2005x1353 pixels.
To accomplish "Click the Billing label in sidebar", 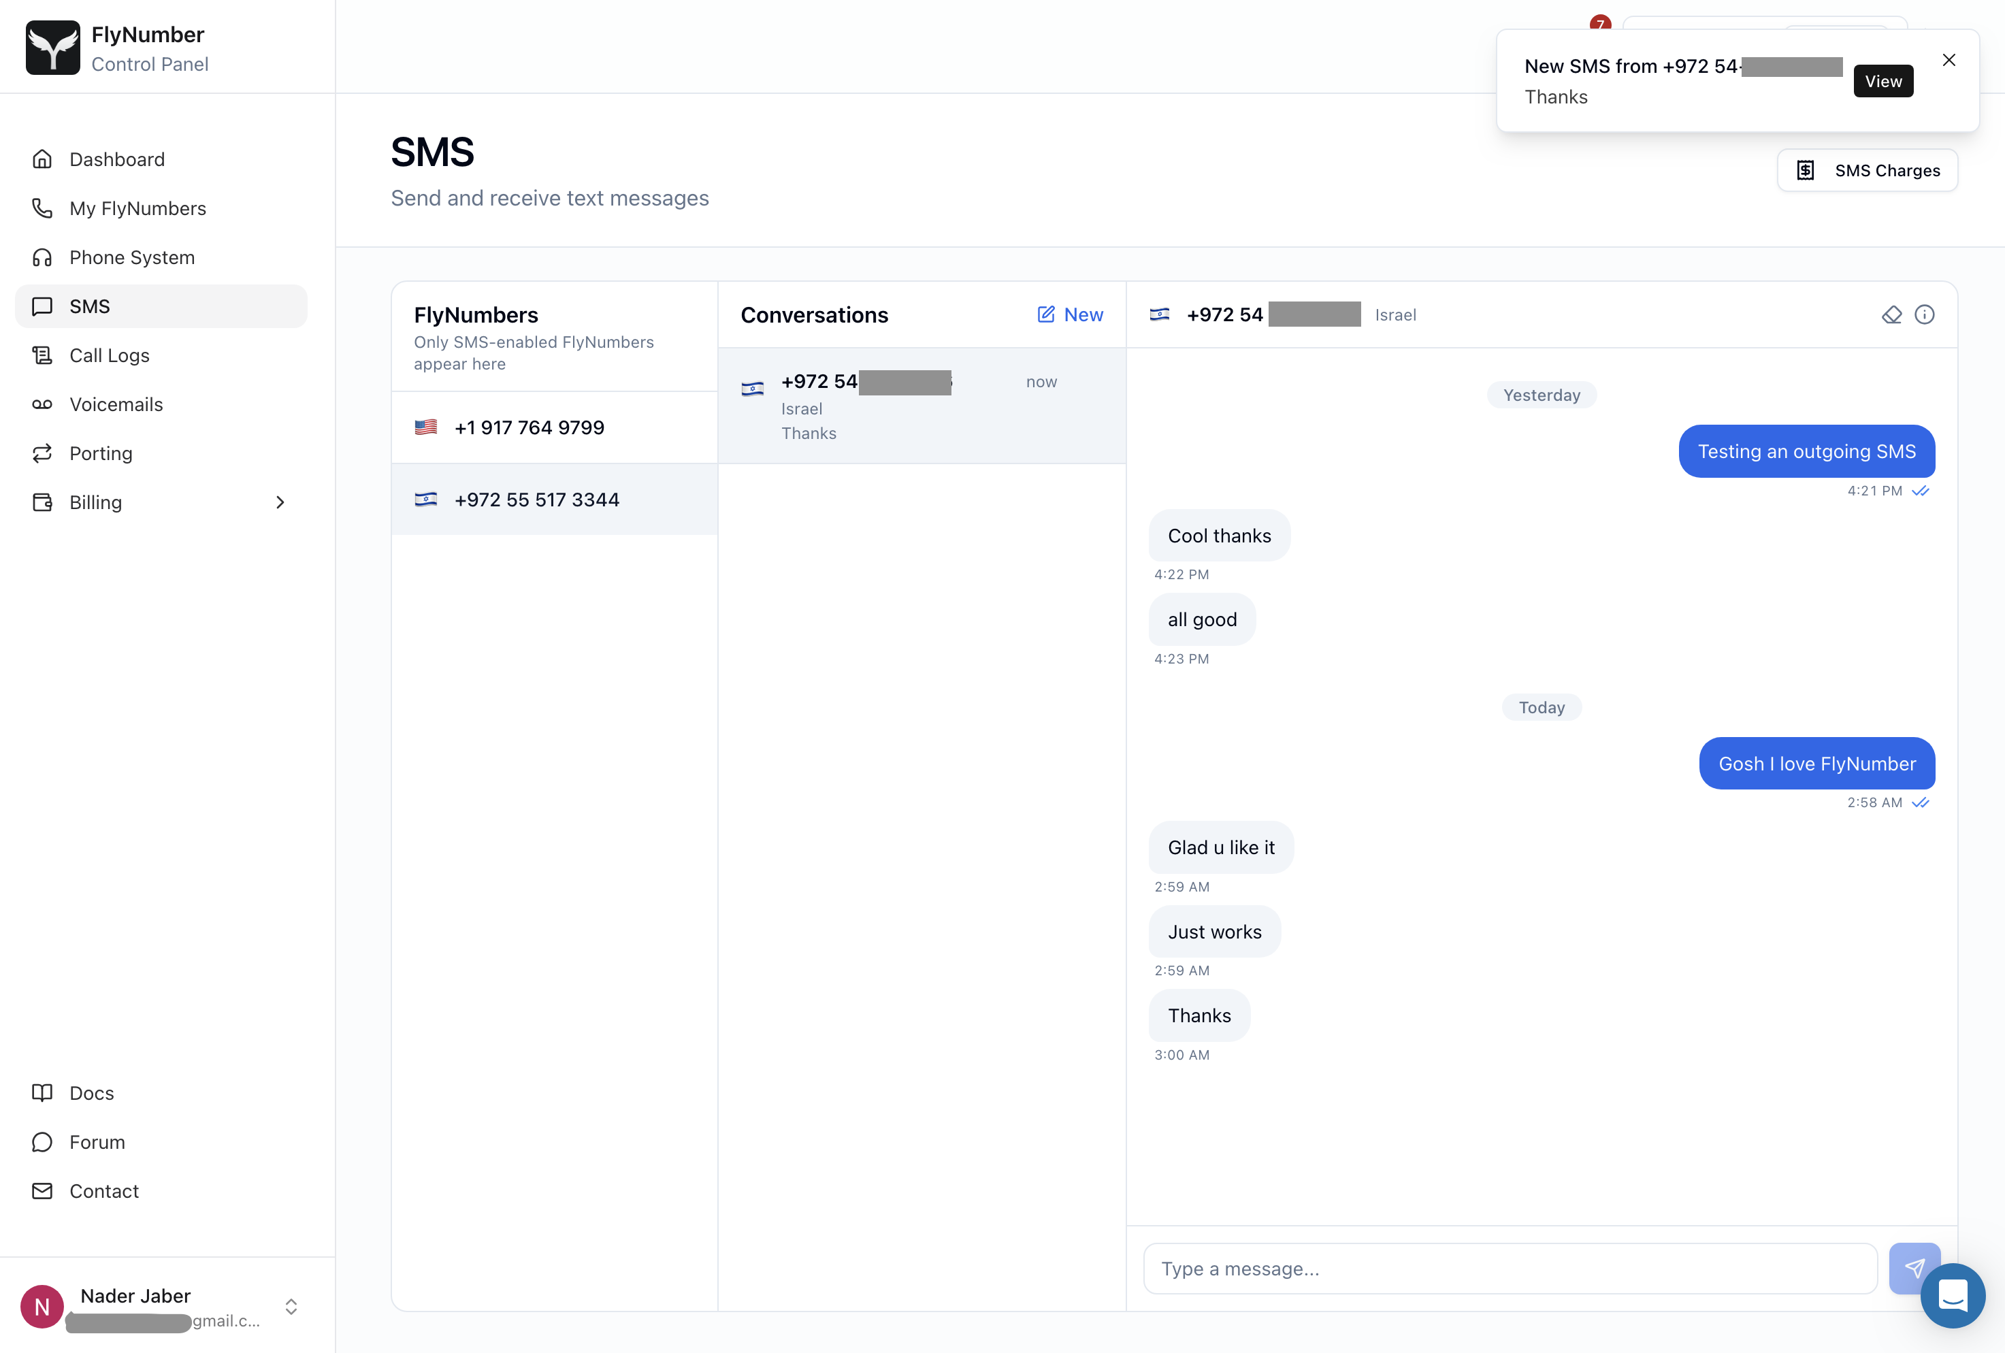I will (96, 502).
